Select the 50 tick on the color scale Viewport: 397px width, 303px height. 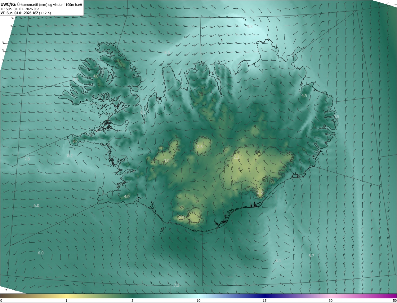point(395,301)
